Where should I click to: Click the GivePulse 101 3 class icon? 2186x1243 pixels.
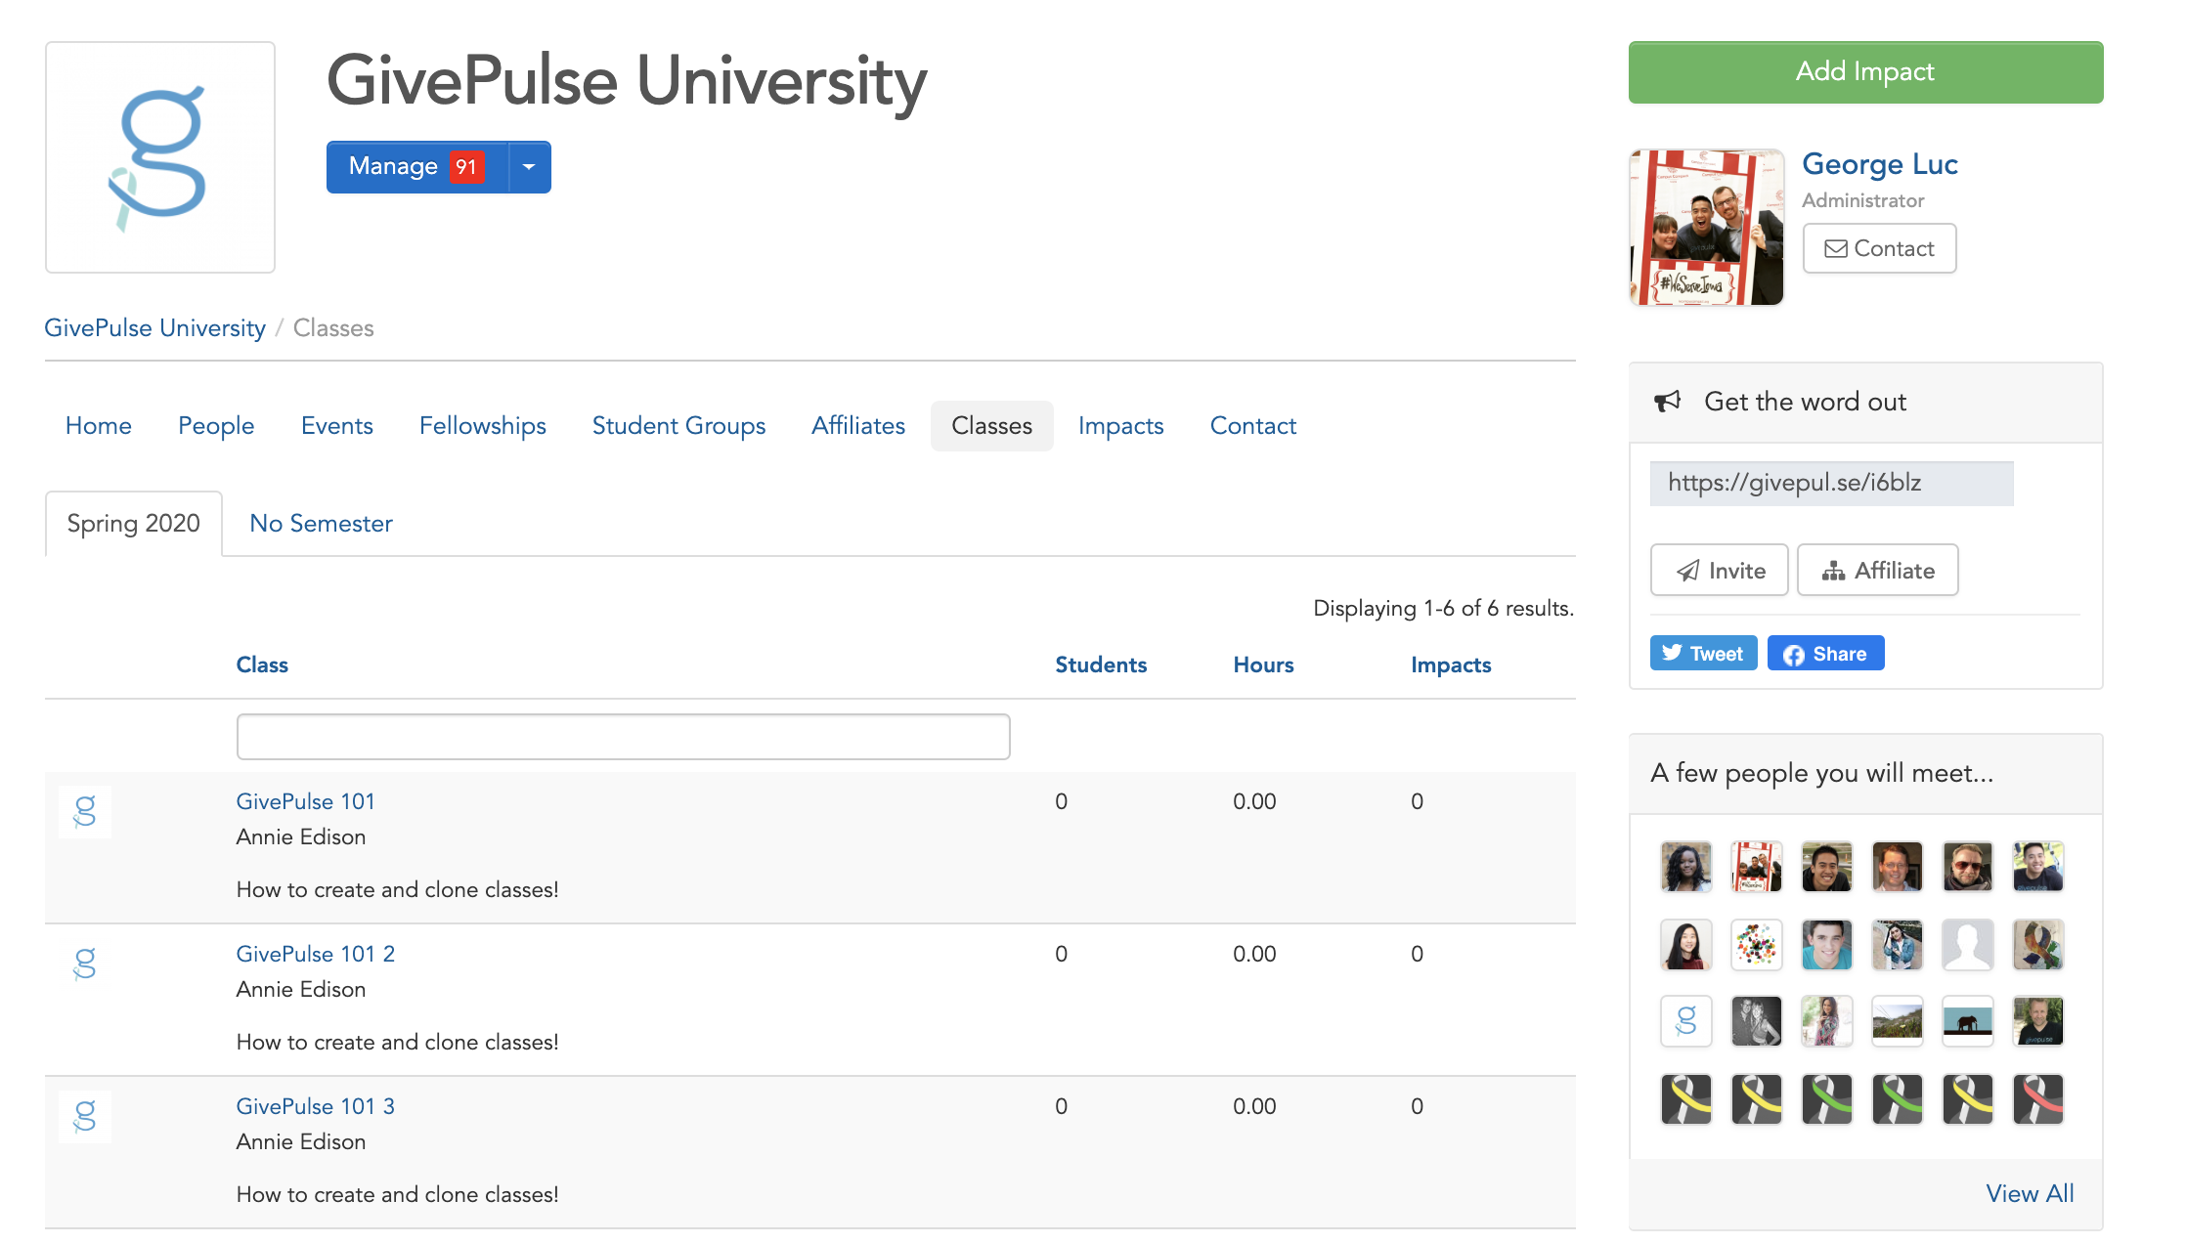[x=85, y=1117]
